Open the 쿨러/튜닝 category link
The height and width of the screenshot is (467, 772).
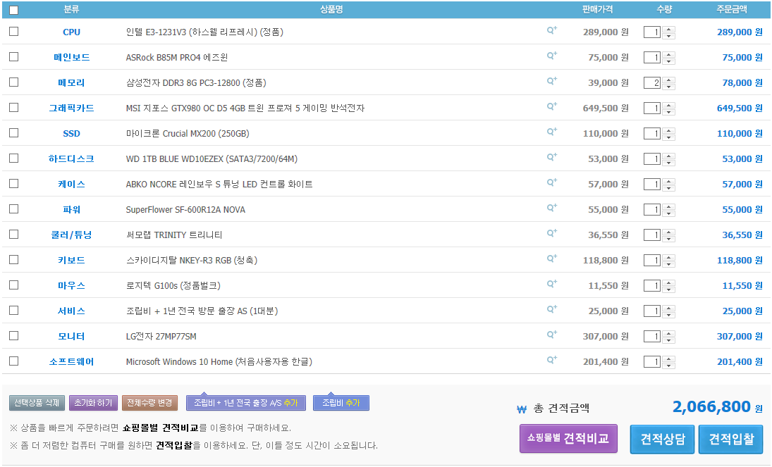pyautogui.click(x=71, y=235)
